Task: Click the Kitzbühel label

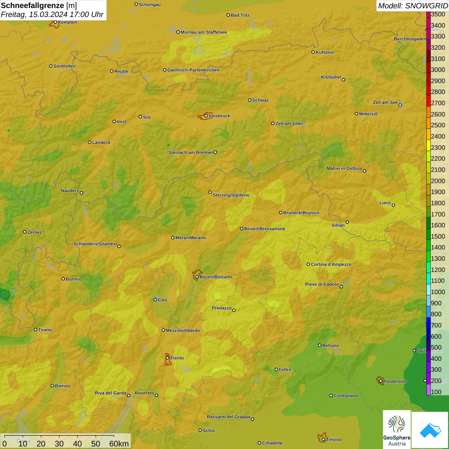Action: coord(331,77)
